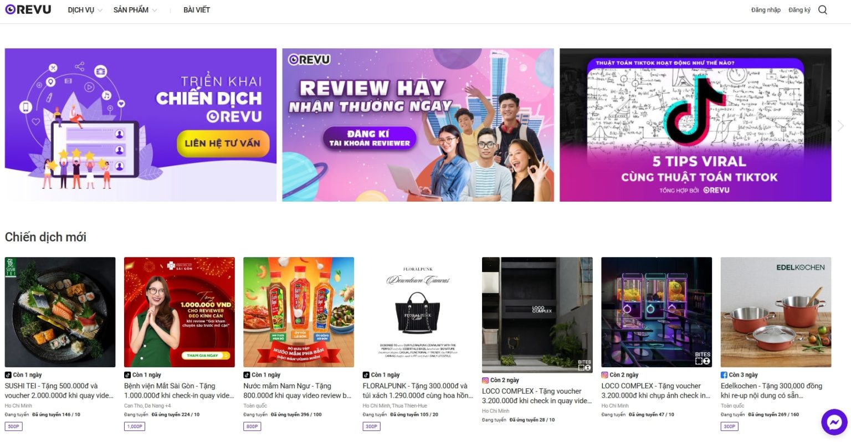Click the TikTok icon on the SUSHI TEI campaign

coord(8,375)
